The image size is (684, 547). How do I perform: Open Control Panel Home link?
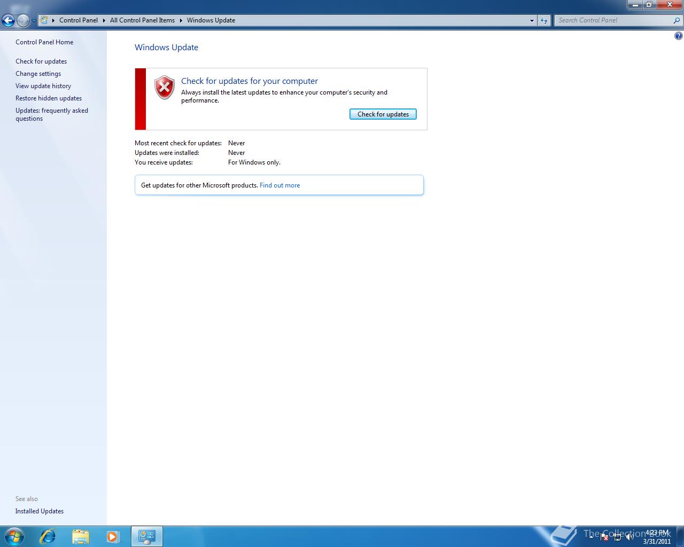click(x=44, y=42)
